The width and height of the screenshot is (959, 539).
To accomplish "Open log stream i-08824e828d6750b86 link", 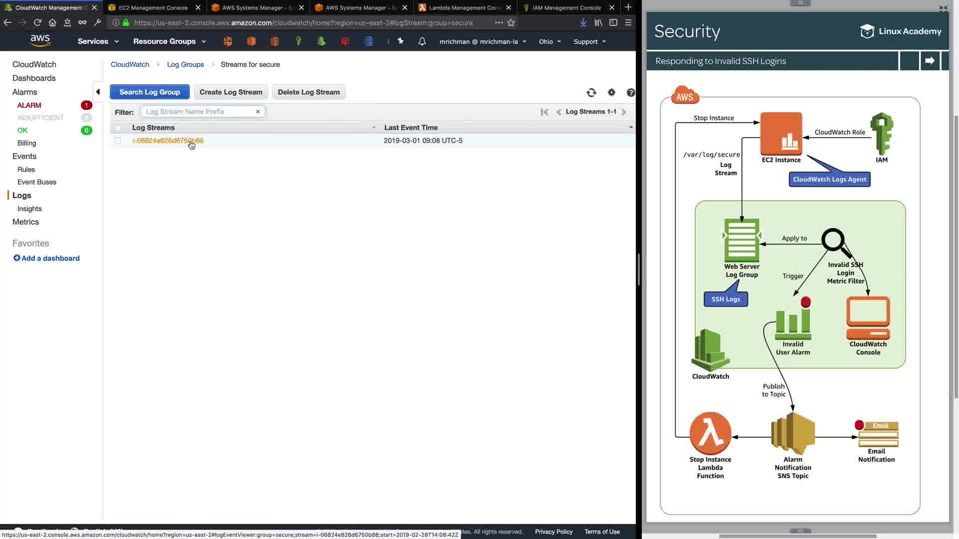I will click(168, 141).
